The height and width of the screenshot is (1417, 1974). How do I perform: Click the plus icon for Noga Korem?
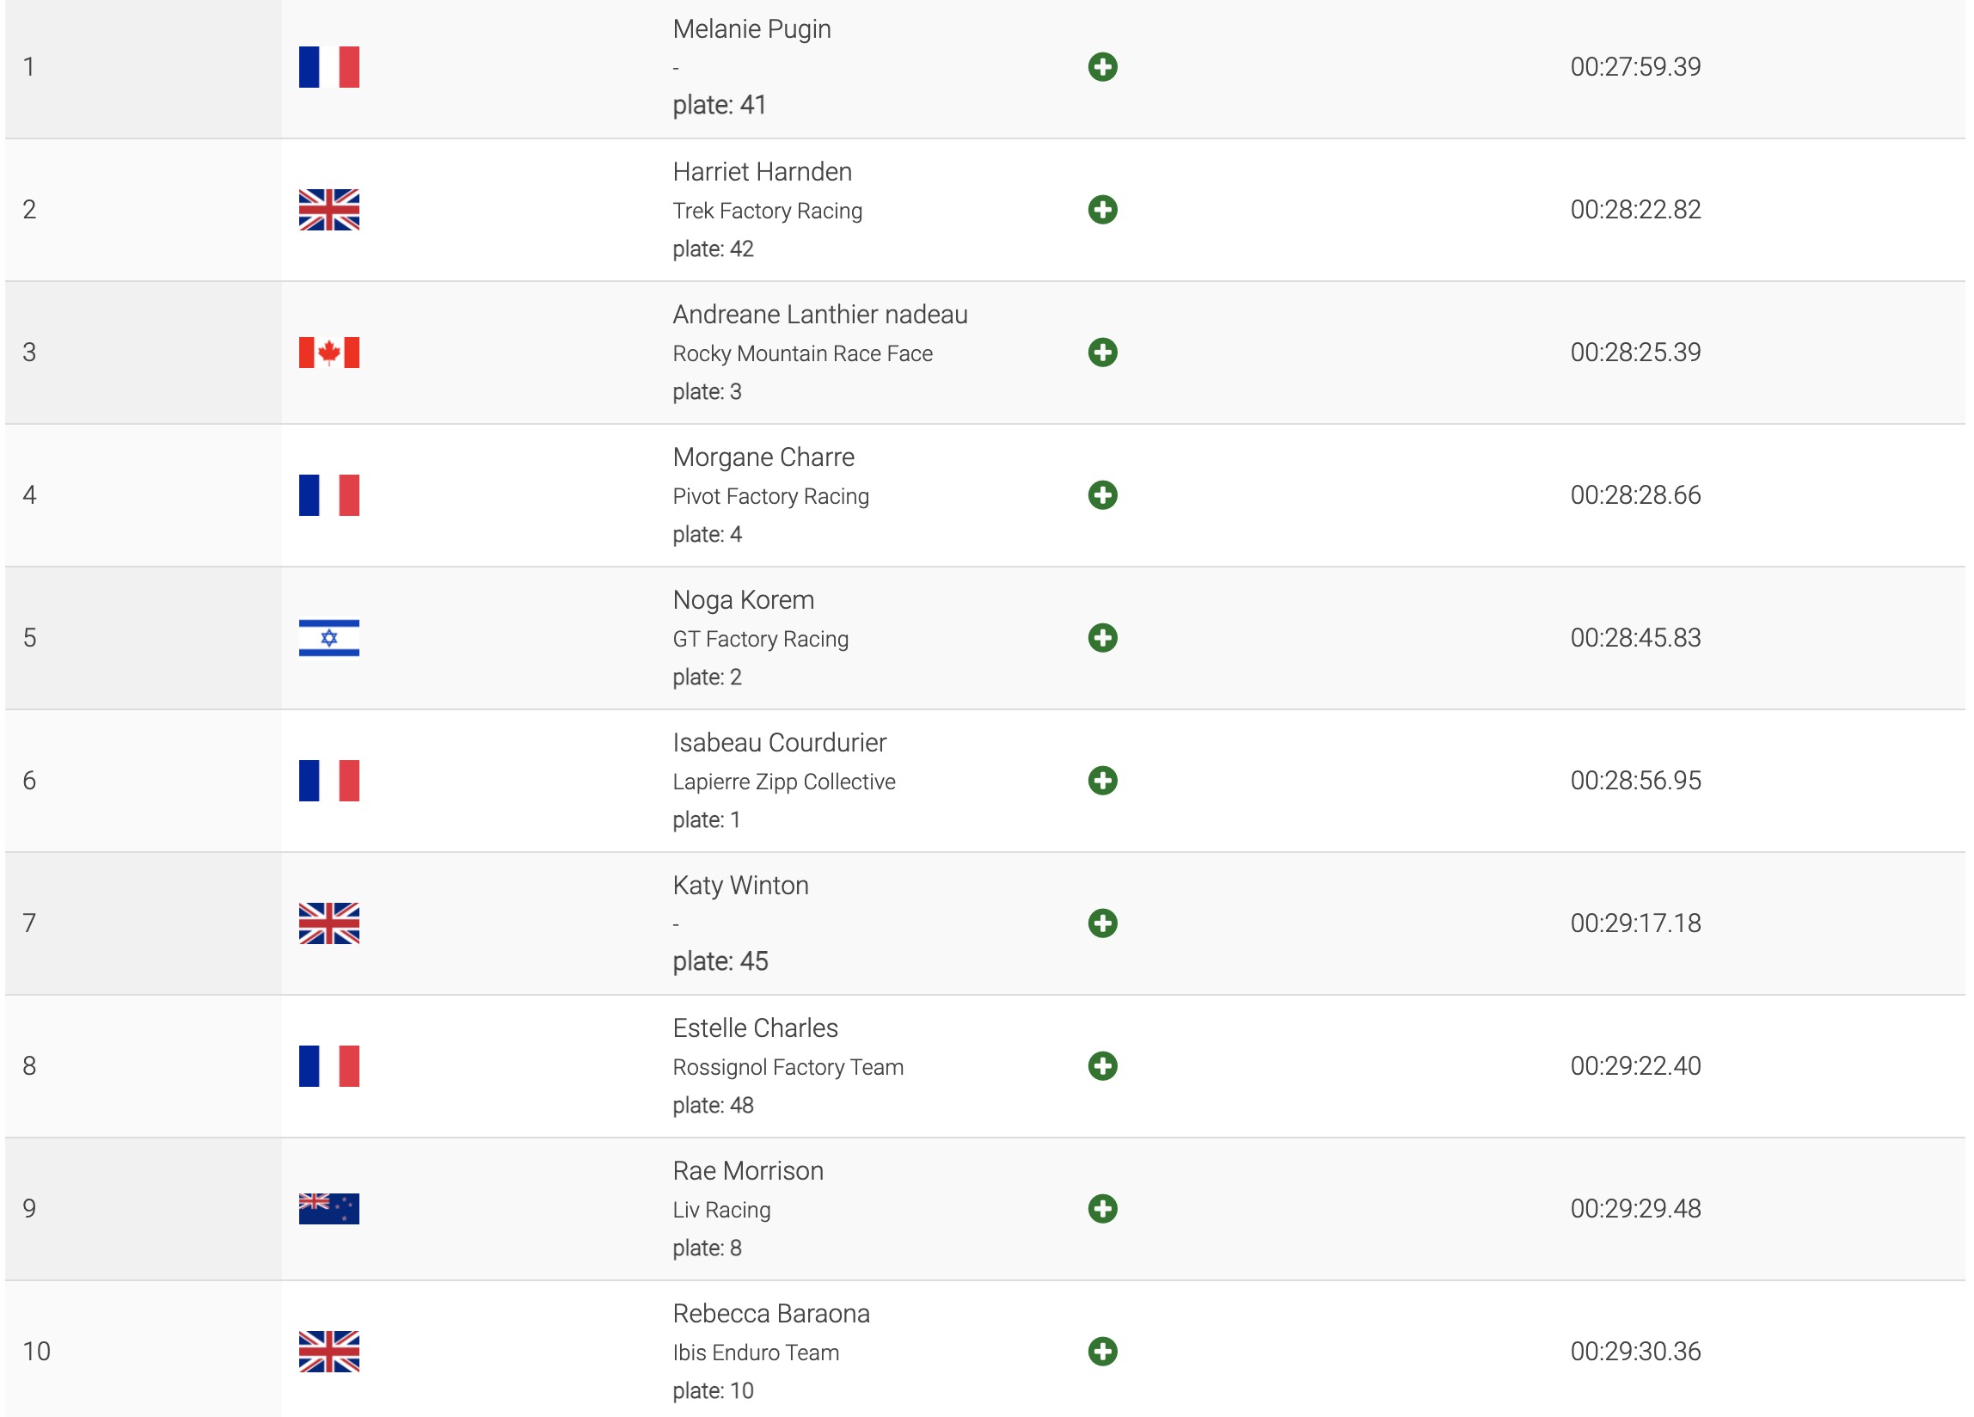pyautogui.click(x=1102, y=638)
